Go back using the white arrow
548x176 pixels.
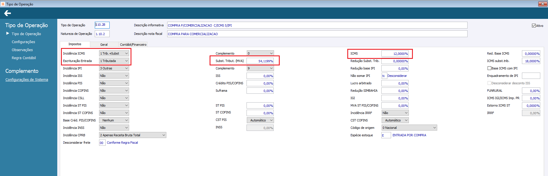pyautogui.click(x=8, y=13)
